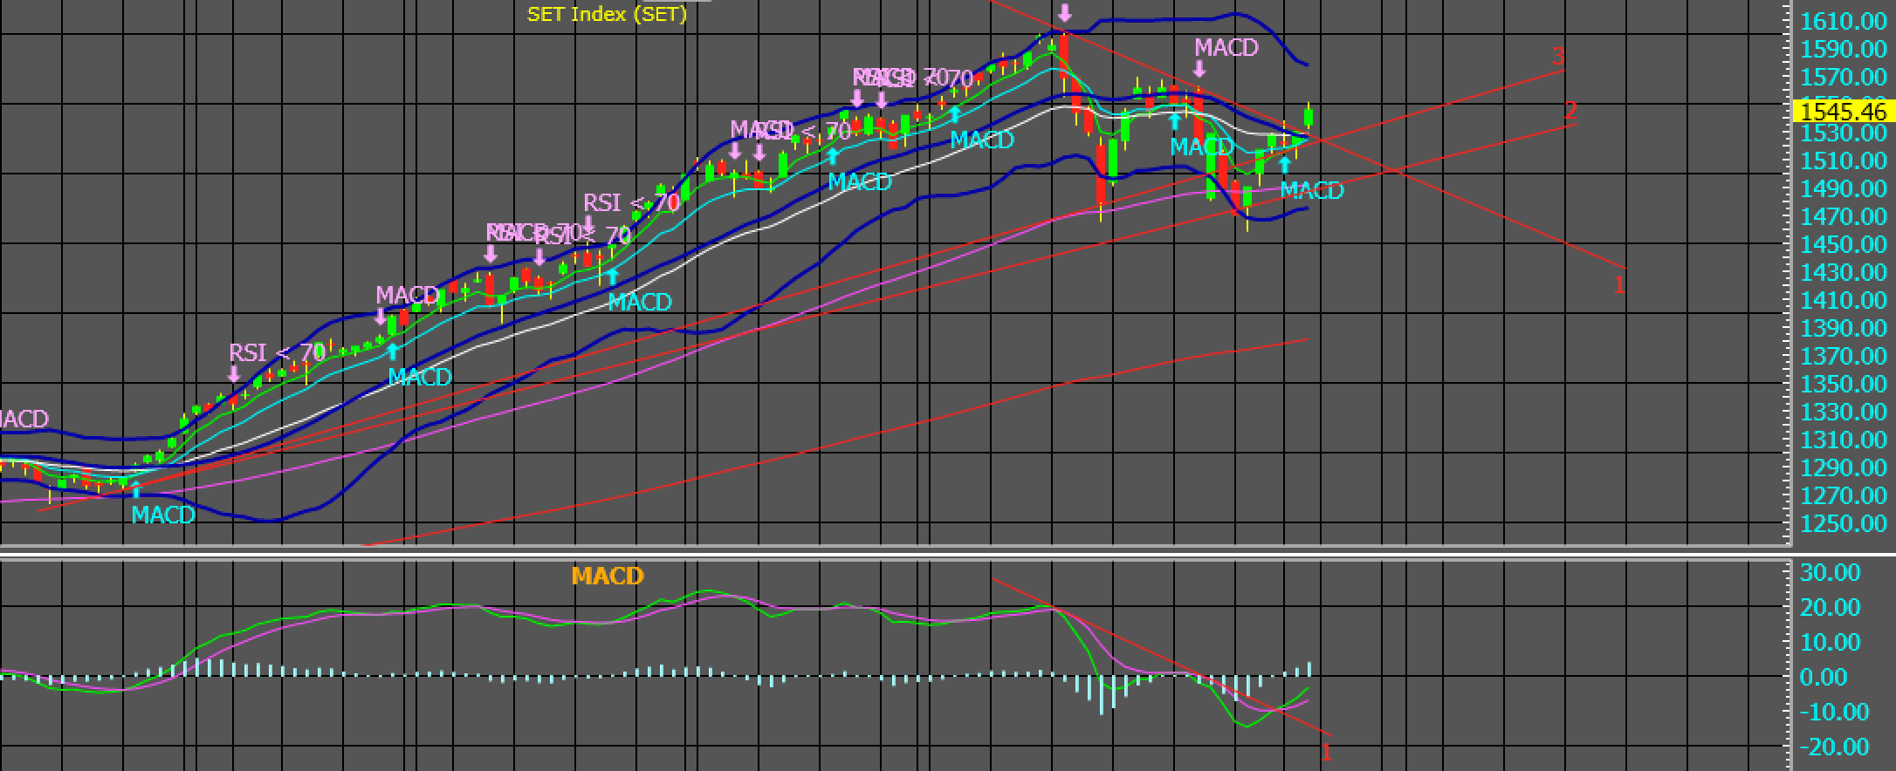Image resolution: width=1896 pixels, height=771 pixels.
Task: Click the latest MACD histogram bar
Action: [1309, 669]
